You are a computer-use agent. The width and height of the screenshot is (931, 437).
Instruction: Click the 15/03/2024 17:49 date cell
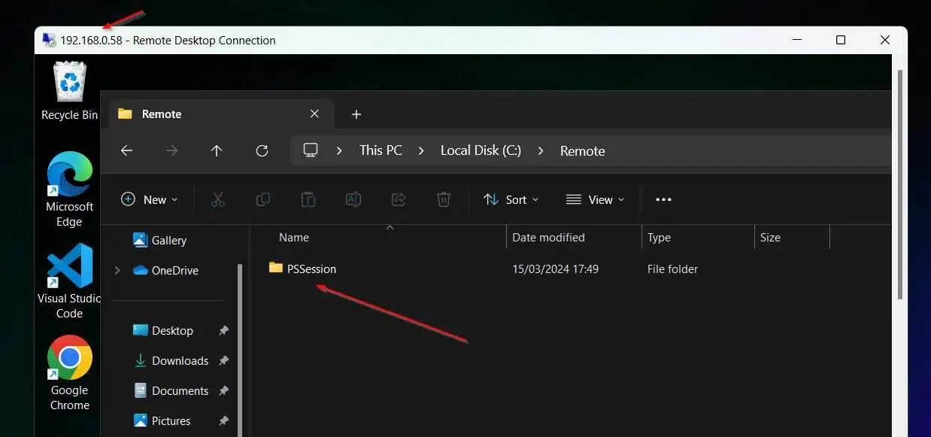[x=555, y=269]
